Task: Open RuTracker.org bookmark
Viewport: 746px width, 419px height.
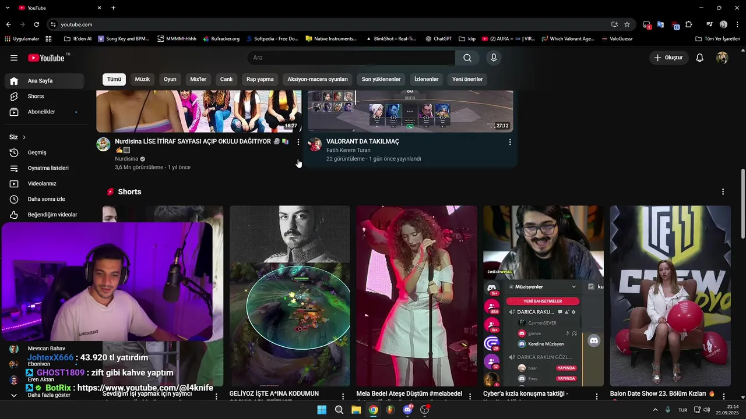Action: tap(221, 39)
